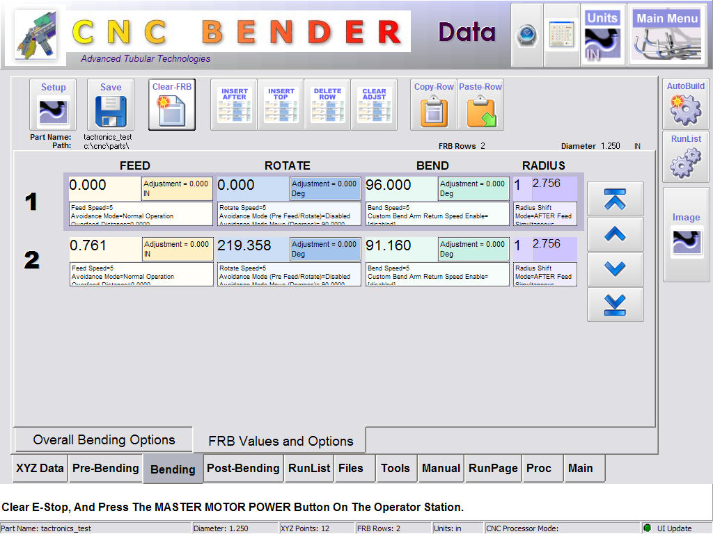The width and height of the screenshot is (713, 534).
Task: Open the Setup icon button
Action: click(x=53, y=105)
